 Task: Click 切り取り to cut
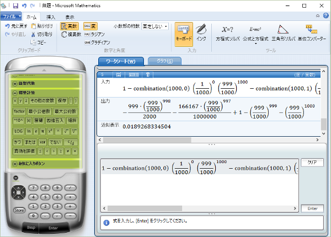point(42,34)
